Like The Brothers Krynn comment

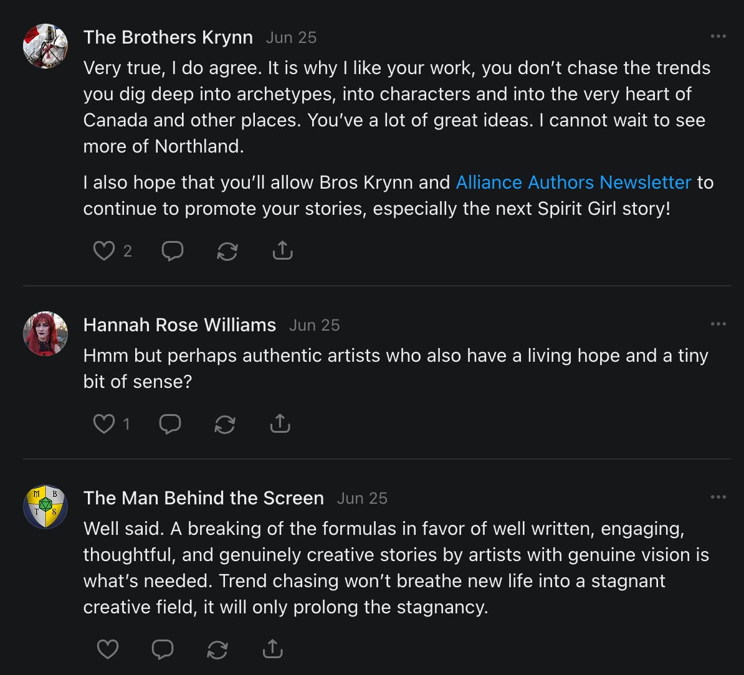click(103, 251)
